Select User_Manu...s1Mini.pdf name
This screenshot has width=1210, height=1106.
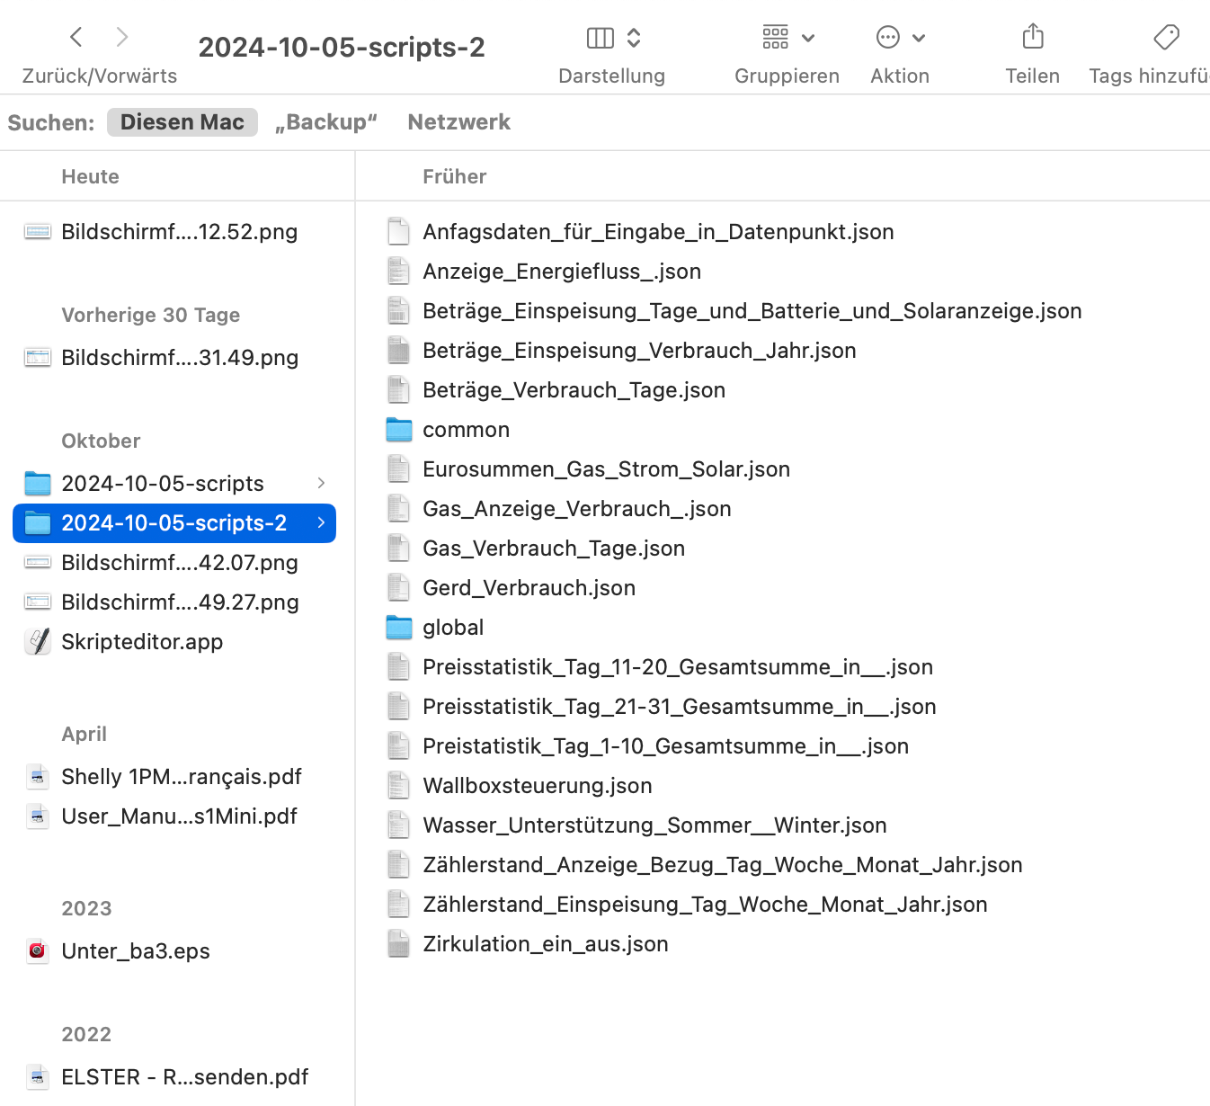pos(180,816)
